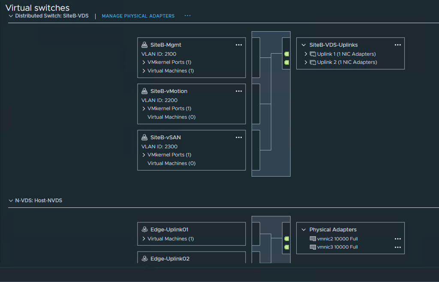
Task: Expand Uplink 1 NIC adapters
Action: click(306, 54)
